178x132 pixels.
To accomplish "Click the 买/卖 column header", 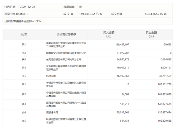I will point(24,34).
